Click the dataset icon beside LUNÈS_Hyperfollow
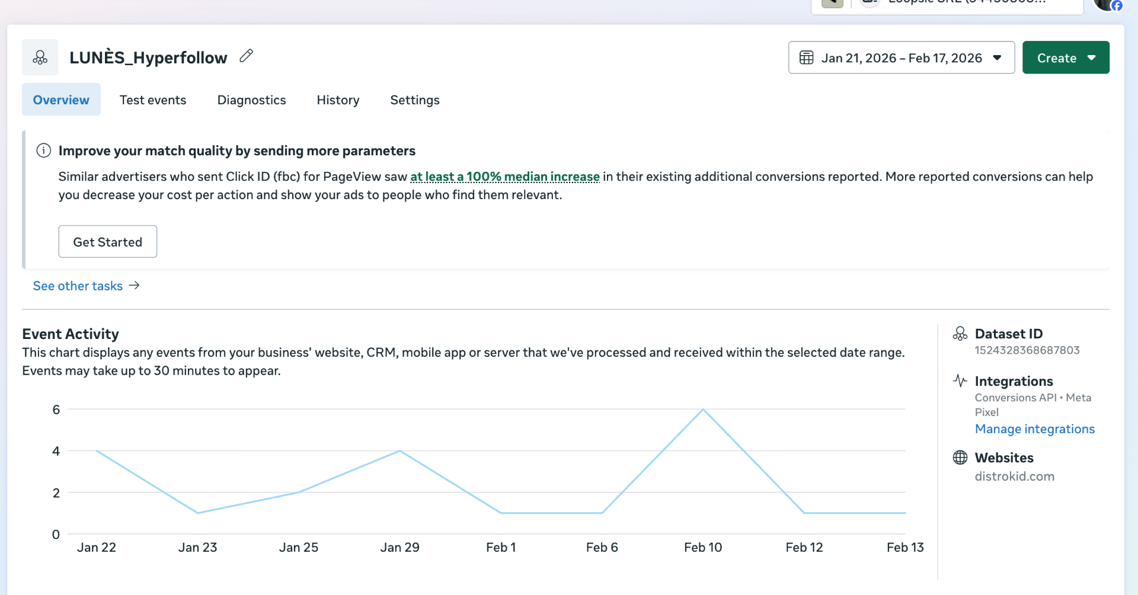Screen dimensions: 1138x595 click(x=40, y=57)
